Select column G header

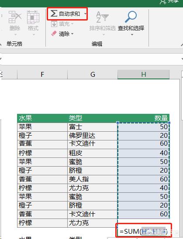coord(93,75)
